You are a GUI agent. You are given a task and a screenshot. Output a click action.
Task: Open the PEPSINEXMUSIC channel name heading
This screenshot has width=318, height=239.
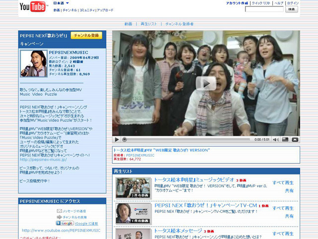click(x=69, y=53)
